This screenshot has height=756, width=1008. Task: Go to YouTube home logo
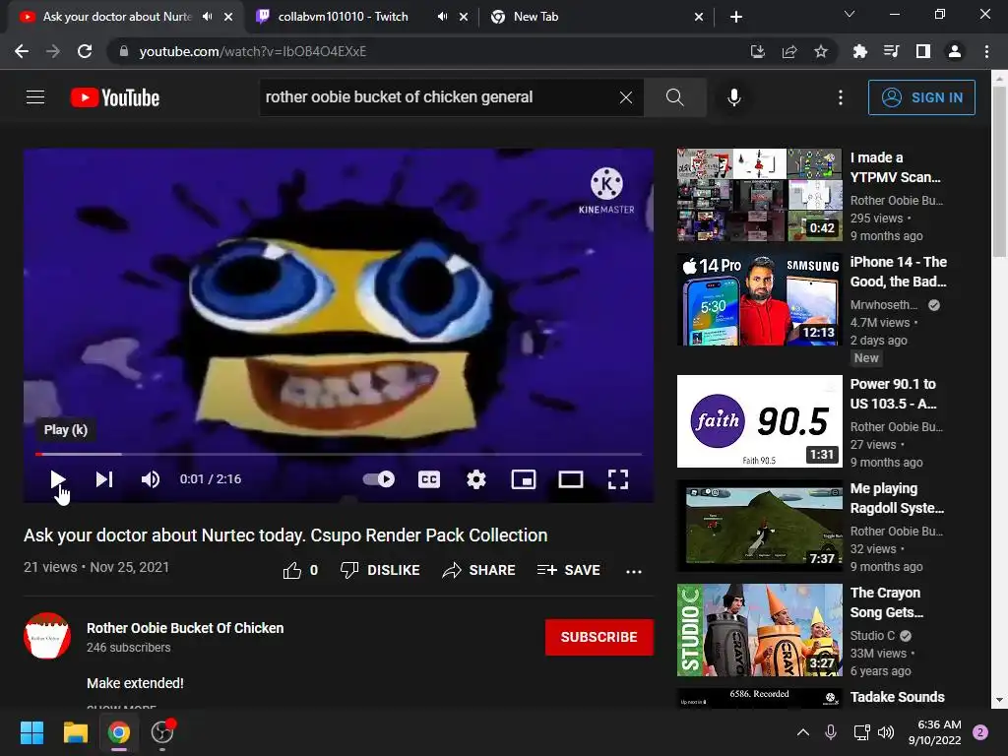(x=115, y=97)
